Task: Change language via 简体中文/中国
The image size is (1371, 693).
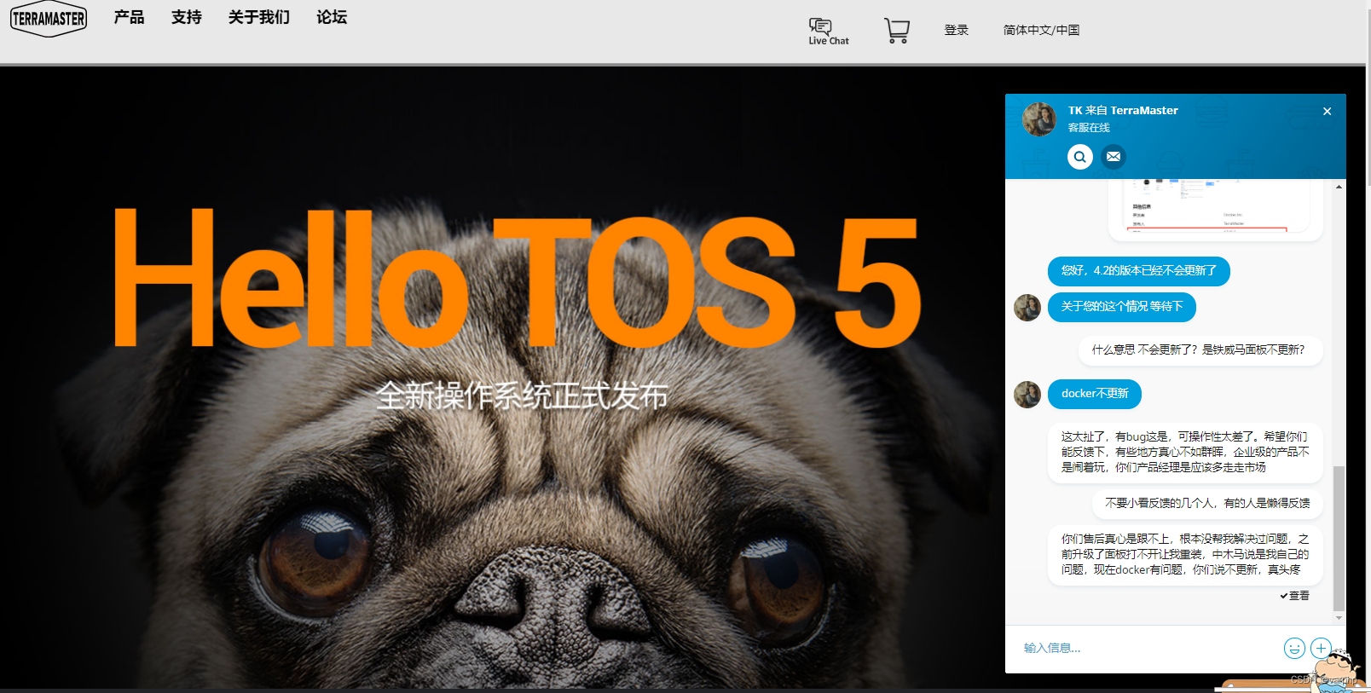Action: pos(1041,30)
